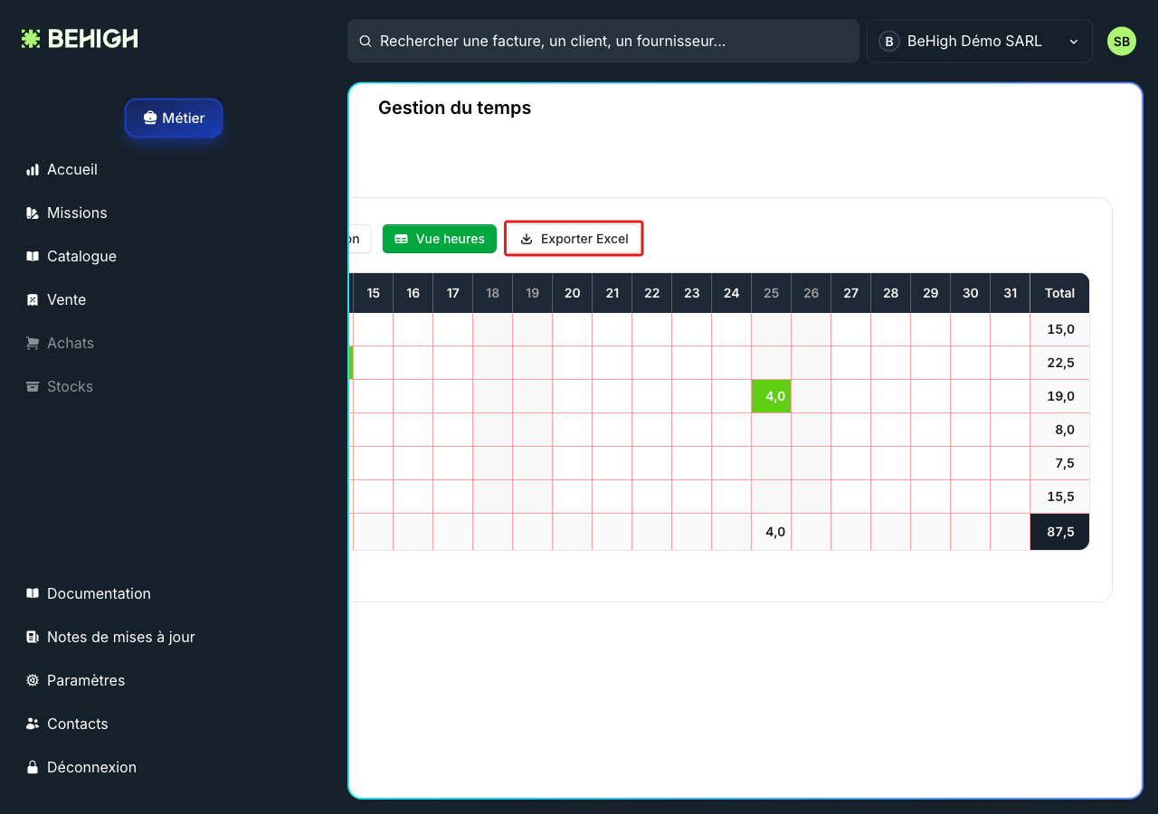
Task: Open the BeHigh Démo SARL company dropdown
Action: point(979,41)
